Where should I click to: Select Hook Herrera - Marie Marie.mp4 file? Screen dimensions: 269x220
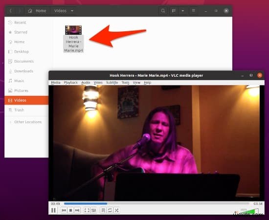[73, 39]
